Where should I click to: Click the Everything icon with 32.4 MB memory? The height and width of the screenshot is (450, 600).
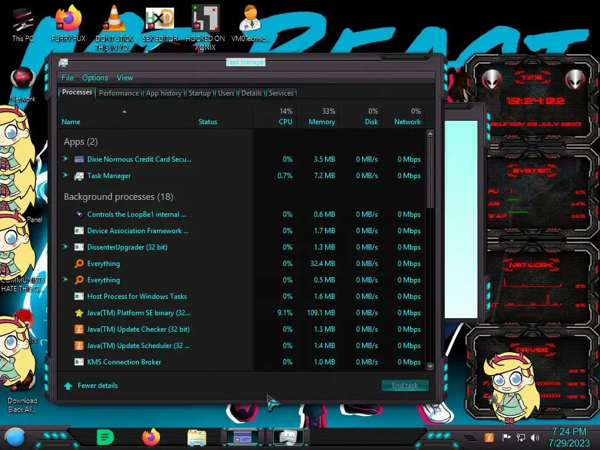click(x=79, y=264)
